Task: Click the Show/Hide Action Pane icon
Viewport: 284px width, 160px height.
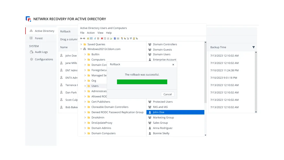Action: click(x=118, y=38)
